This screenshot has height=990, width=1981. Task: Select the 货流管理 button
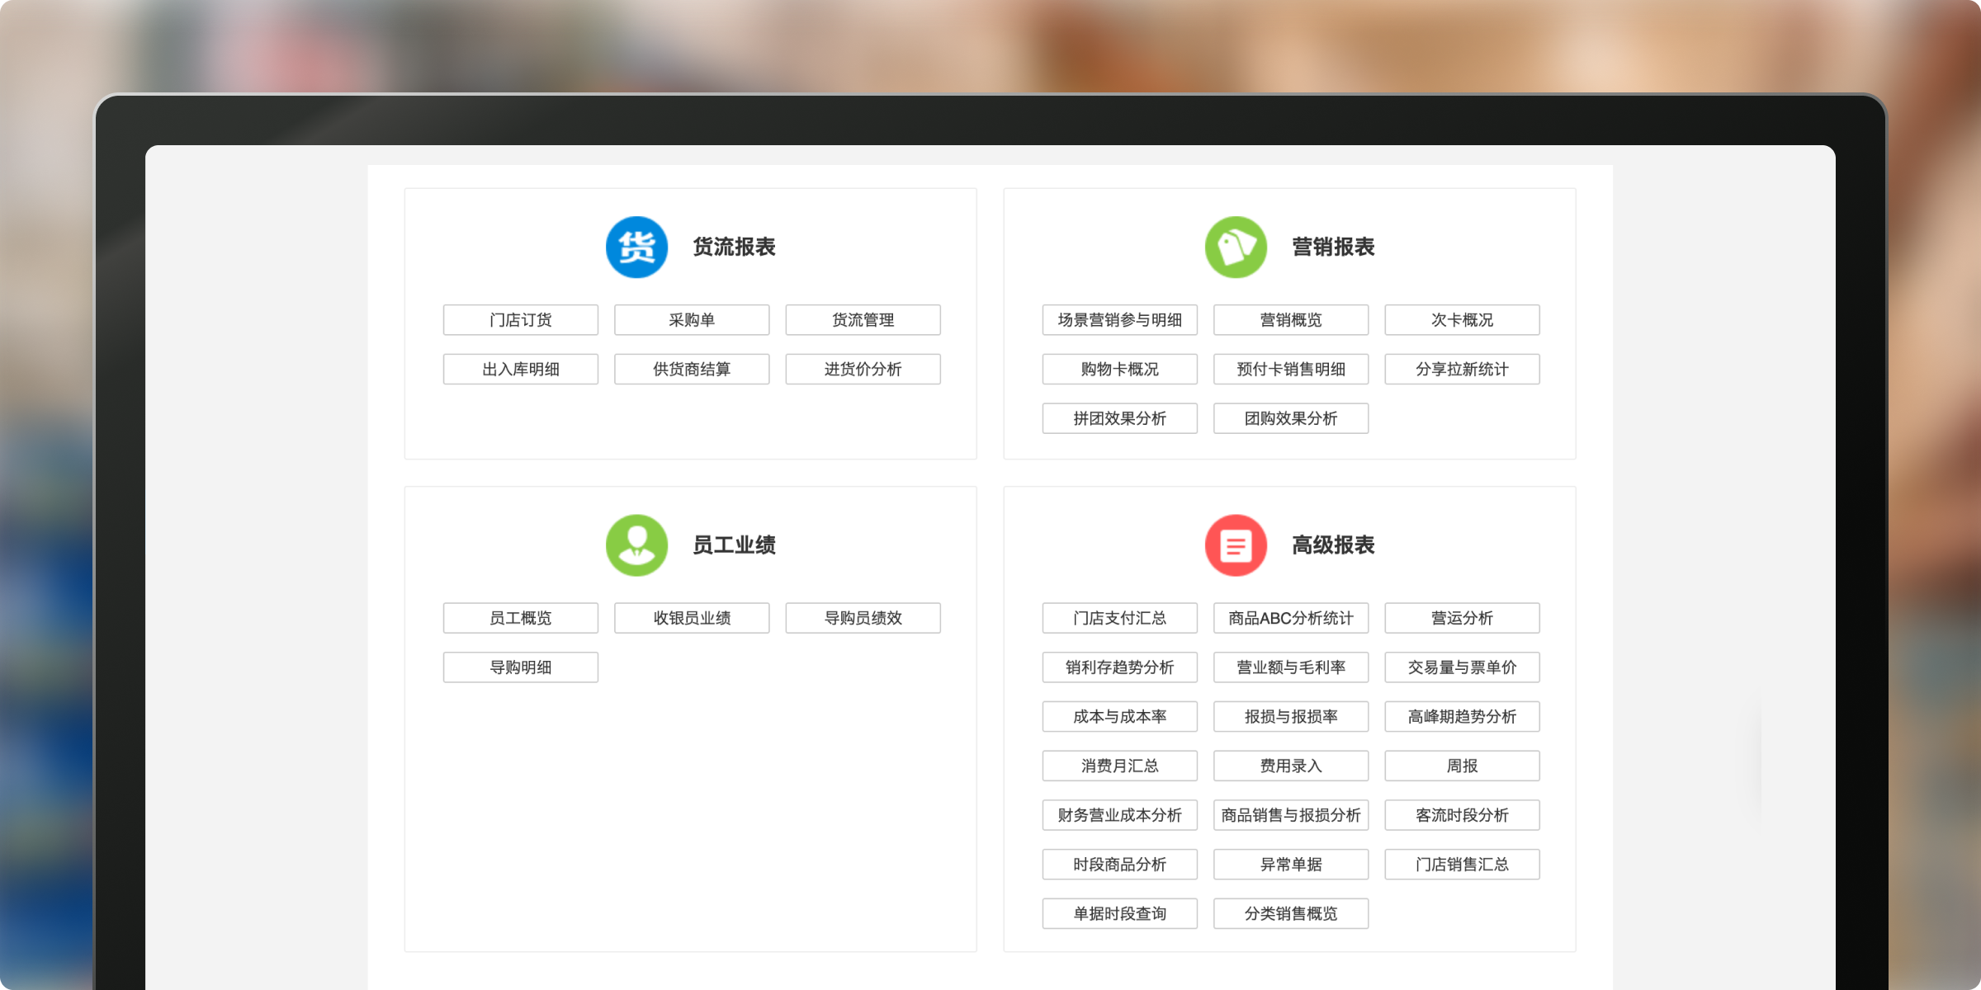pos(863,320)
